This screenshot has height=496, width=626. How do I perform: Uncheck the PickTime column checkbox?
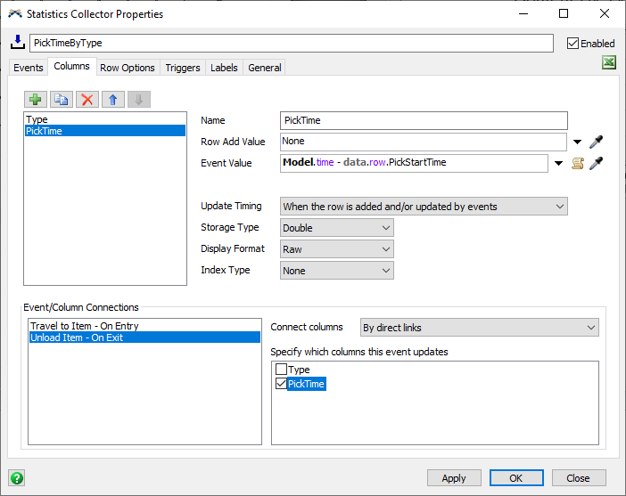tap(282, 384)
